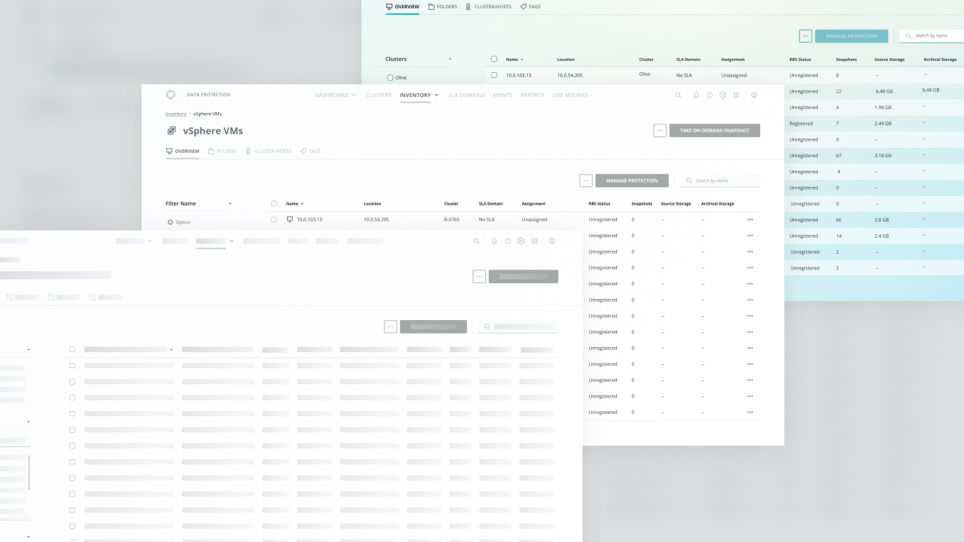Click the Tags tab icon

coord(303,151)
